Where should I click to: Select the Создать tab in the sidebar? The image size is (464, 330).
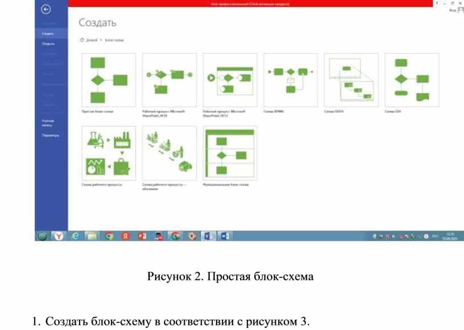(x=48, y=34)
